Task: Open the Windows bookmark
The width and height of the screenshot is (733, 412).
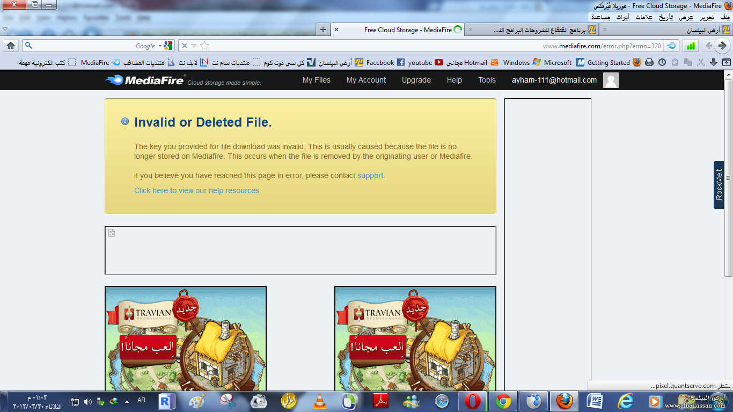Action: click(522, 62)
